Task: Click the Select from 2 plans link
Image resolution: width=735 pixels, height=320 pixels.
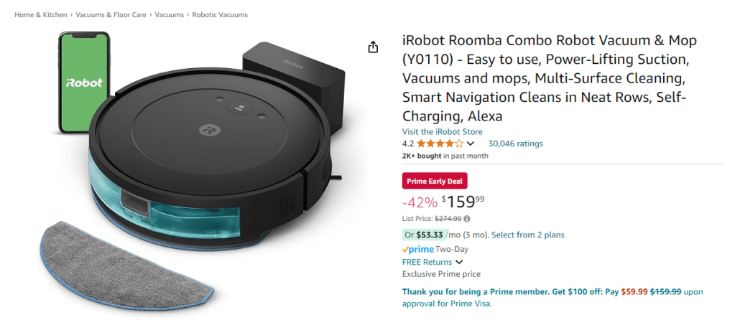Action: [x=528, y=235]
